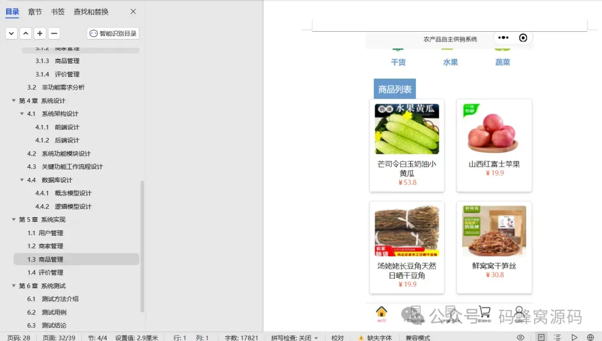Open the 书签 tab

click(x=58, y=12)
